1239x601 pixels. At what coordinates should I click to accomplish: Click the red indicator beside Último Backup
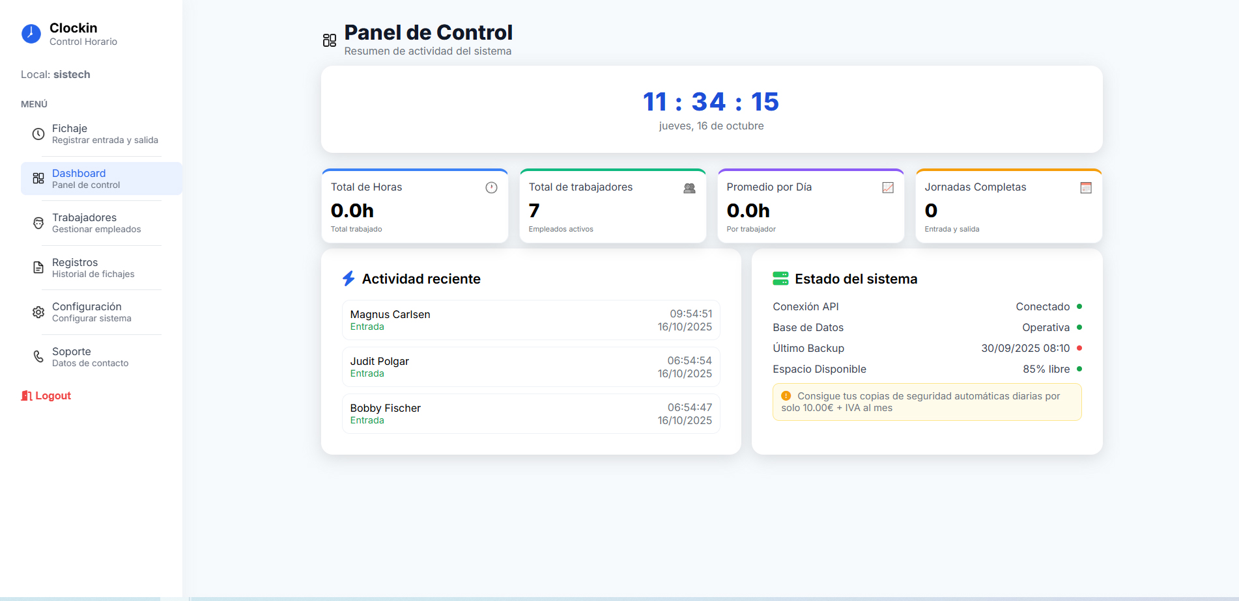tap(1081, 348)
